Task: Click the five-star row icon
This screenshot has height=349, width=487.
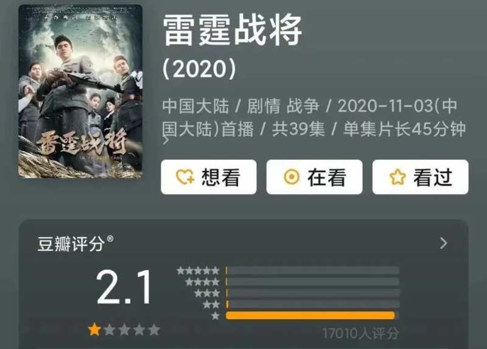Action: click(x=198, y=271)
